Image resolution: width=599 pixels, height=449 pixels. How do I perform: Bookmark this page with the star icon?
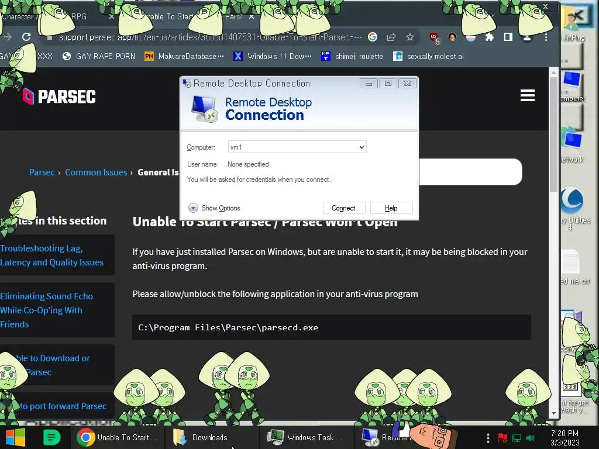410,37
